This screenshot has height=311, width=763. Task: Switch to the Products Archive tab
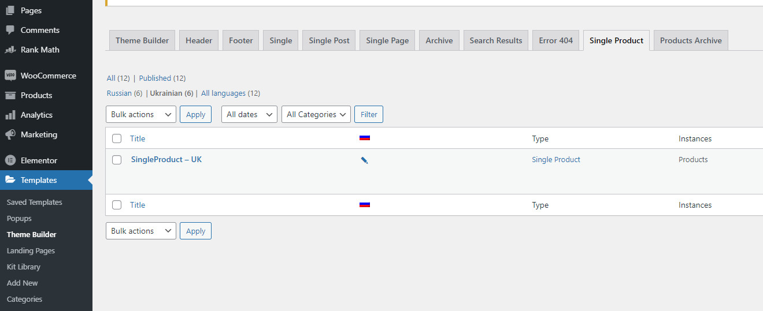pos(691,40)
